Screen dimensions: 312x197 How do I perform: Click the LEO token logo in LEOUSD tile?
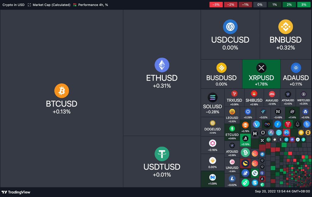point(232,112)
